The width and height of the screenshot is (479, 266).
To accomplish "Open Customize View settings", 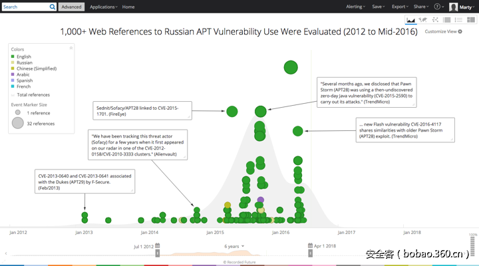I will point(444,31).
